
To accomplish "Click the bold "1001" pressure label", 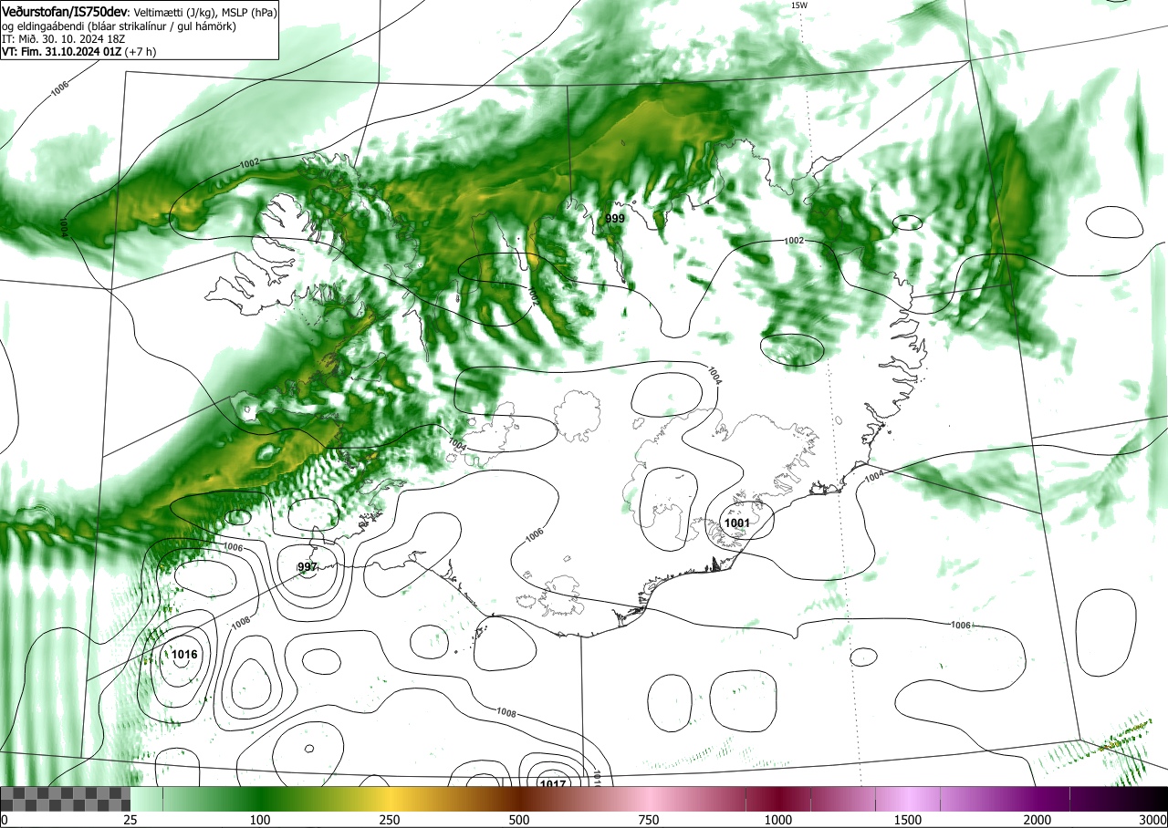I will point(735,523).
